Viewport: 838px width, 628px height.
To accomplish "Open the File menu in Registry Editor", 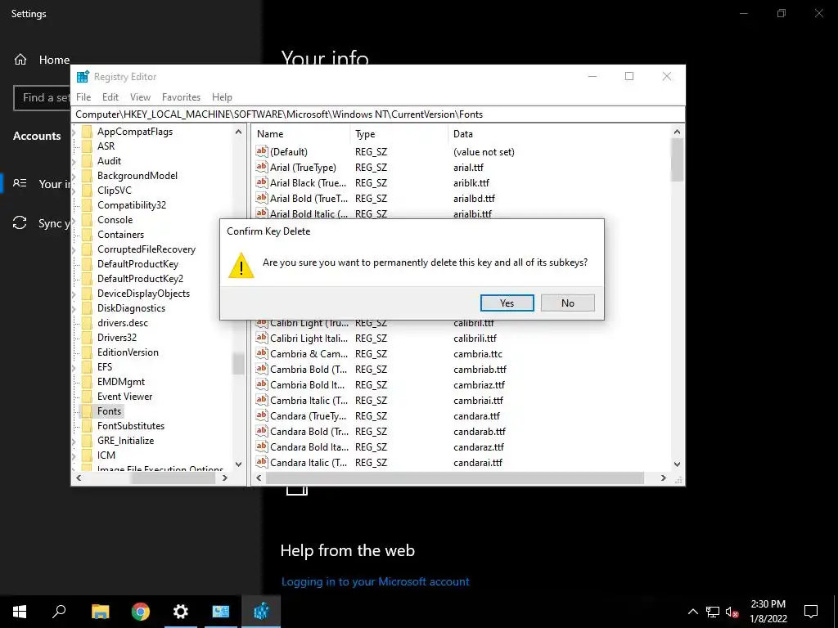I will (83, 97).
